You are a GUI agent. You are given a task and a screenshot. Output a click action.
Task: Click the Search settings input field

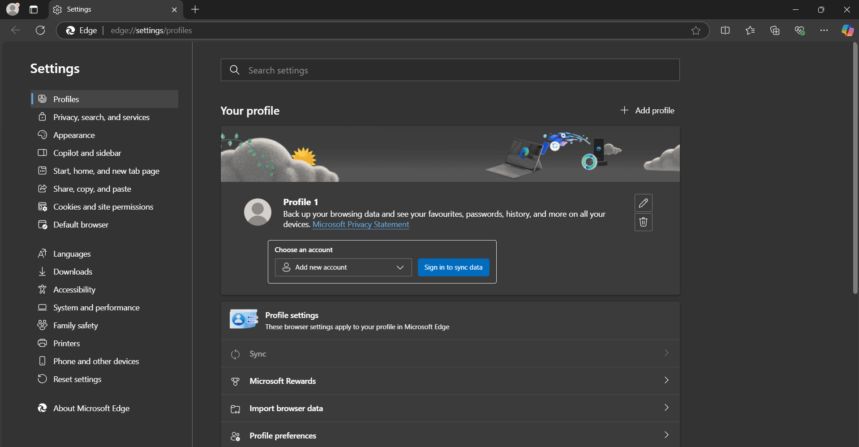coord(450,70)
